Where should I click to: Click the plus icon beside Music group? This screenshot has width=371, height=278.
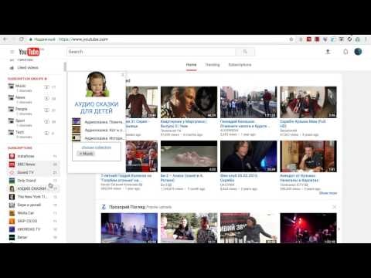46,87
